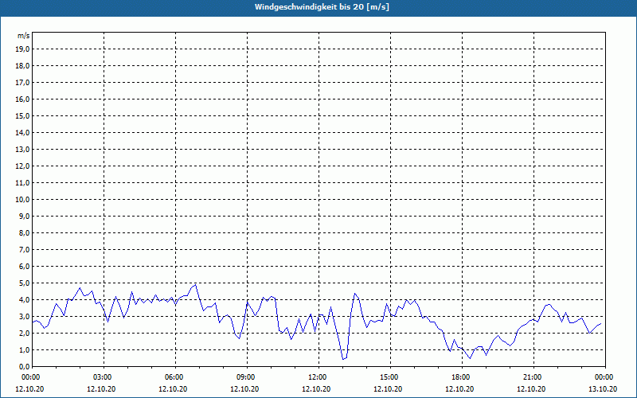Select the "00:00" label at the chart origin
637x398 pixels.
(x=31, y=377)
